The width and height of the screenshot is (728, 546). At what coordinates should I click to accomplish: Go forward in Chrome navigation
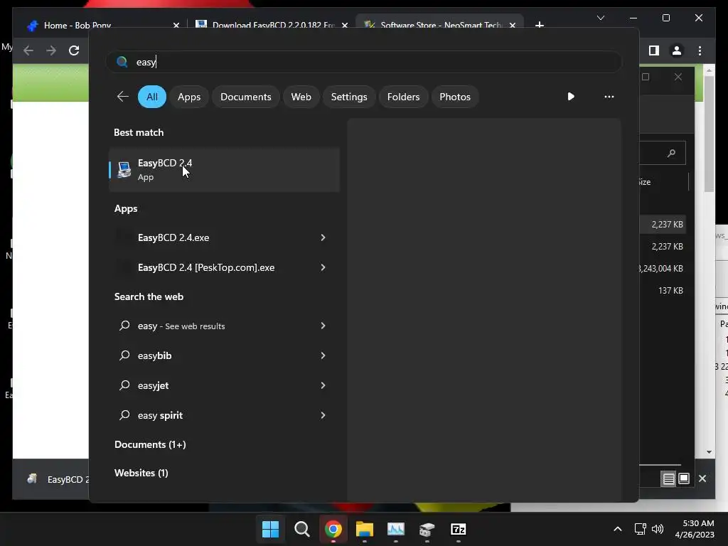click(51, 50)
